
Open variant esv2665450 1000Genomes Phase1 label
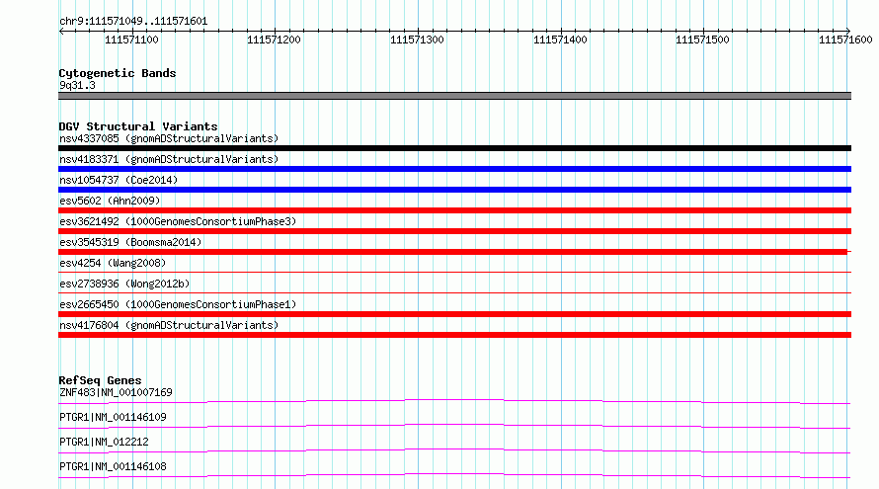178,304
